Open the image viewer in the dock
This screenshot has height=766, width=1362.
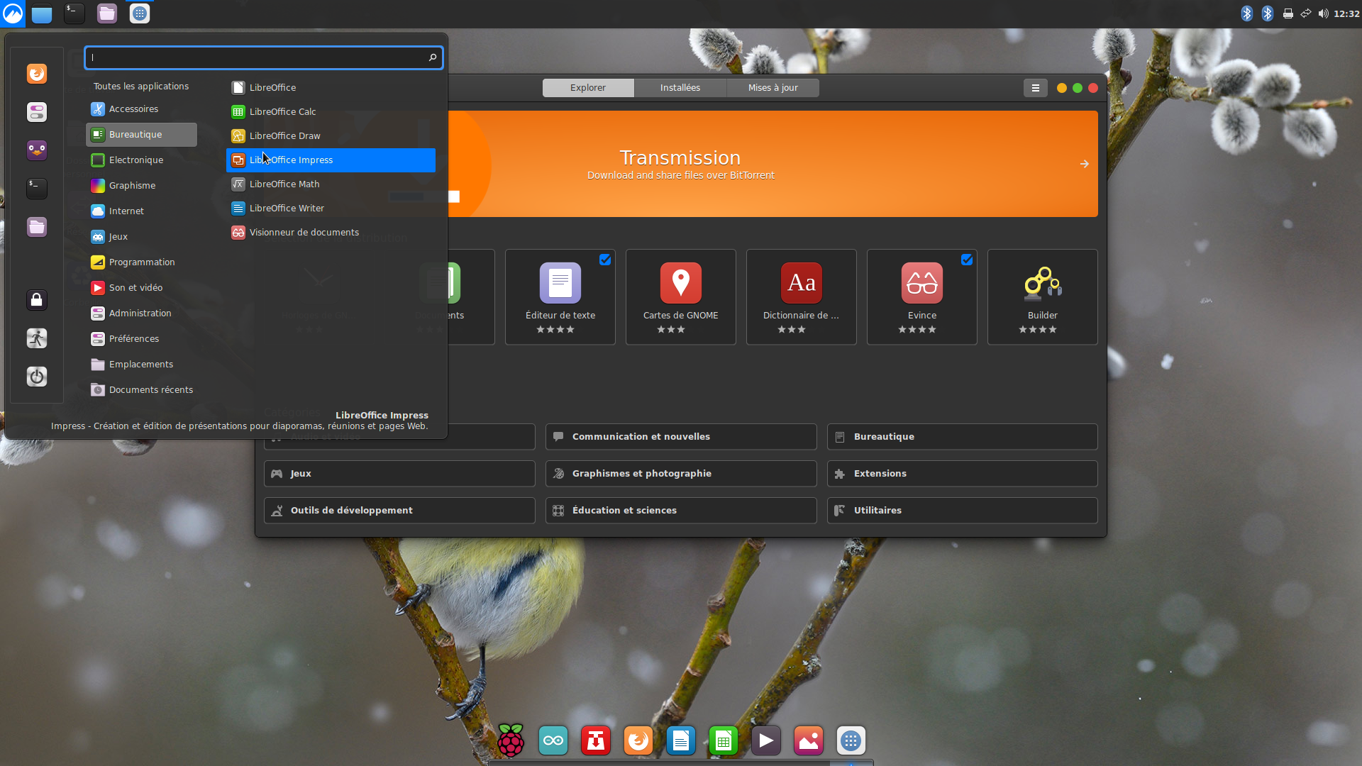809,741
